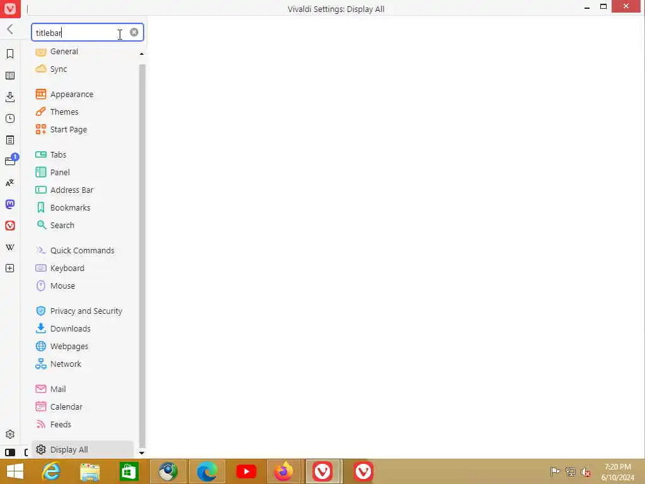645x484 pixels.
Task: Open Tabs settings category
Action: coord(83,155)
